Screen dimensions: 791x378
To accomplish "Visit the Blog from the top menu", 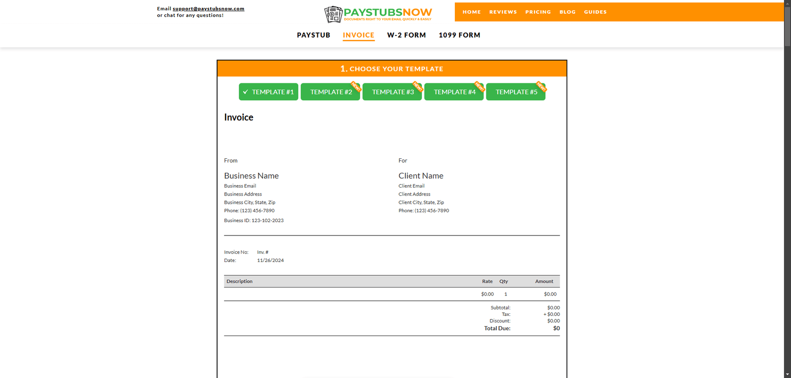I will [568, 12].
